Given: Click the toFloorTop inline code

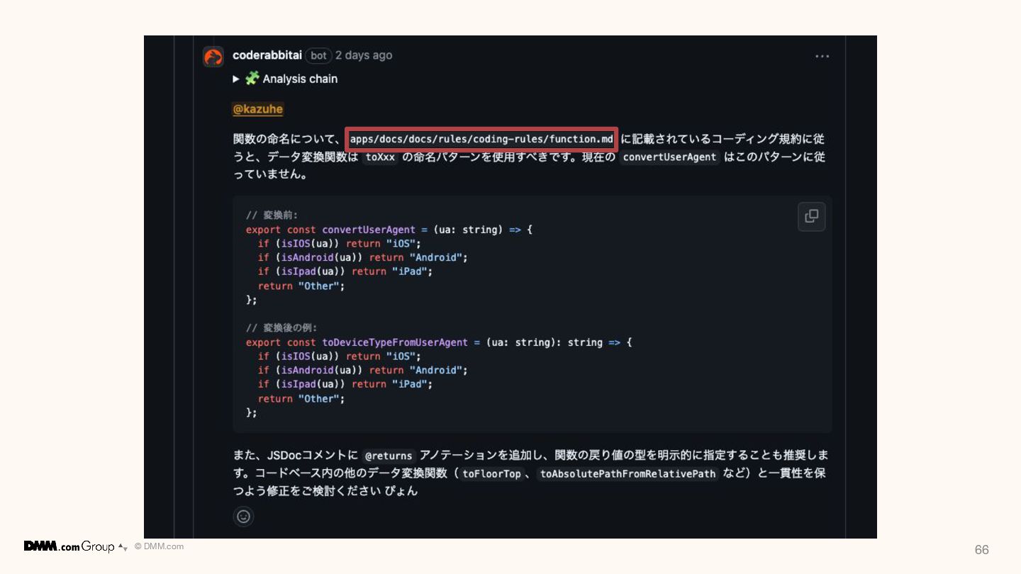Looking at the screenshot, I should coord(491,473).
